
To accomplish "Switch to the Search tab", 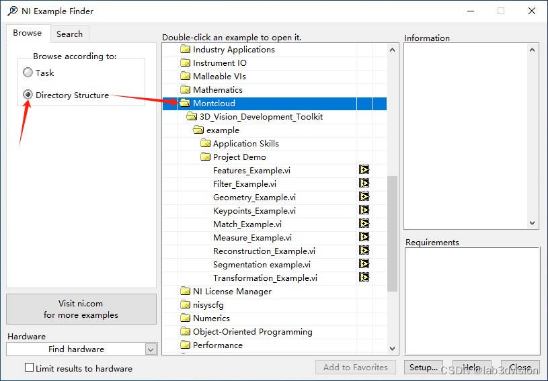I will pyautogui.click(x=69, y=34).
